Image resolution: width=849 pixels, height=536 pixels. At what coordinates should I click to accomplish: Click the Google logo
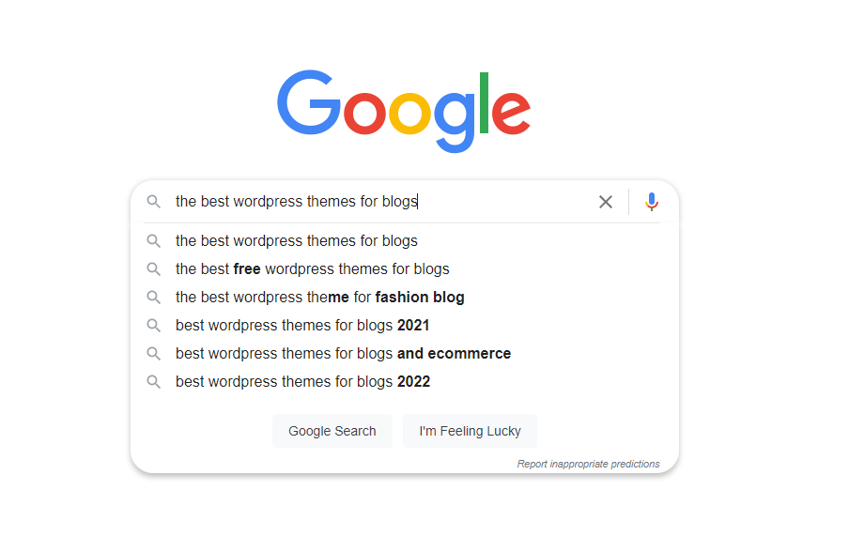tap(404, 110)
